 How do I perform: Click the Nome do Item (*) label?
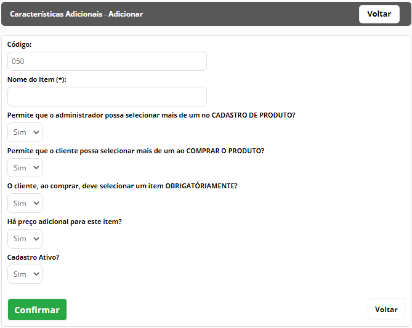point(37,79)
